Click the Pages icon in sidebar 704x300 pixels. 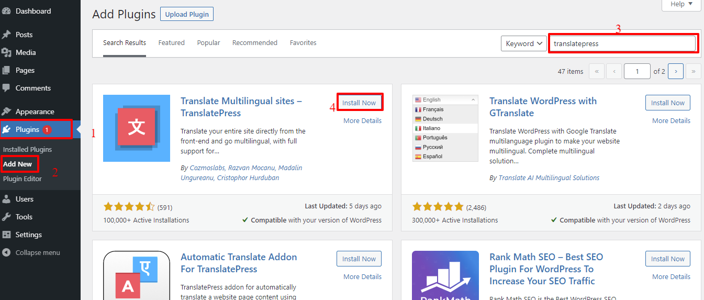click(x=6, y=70)
